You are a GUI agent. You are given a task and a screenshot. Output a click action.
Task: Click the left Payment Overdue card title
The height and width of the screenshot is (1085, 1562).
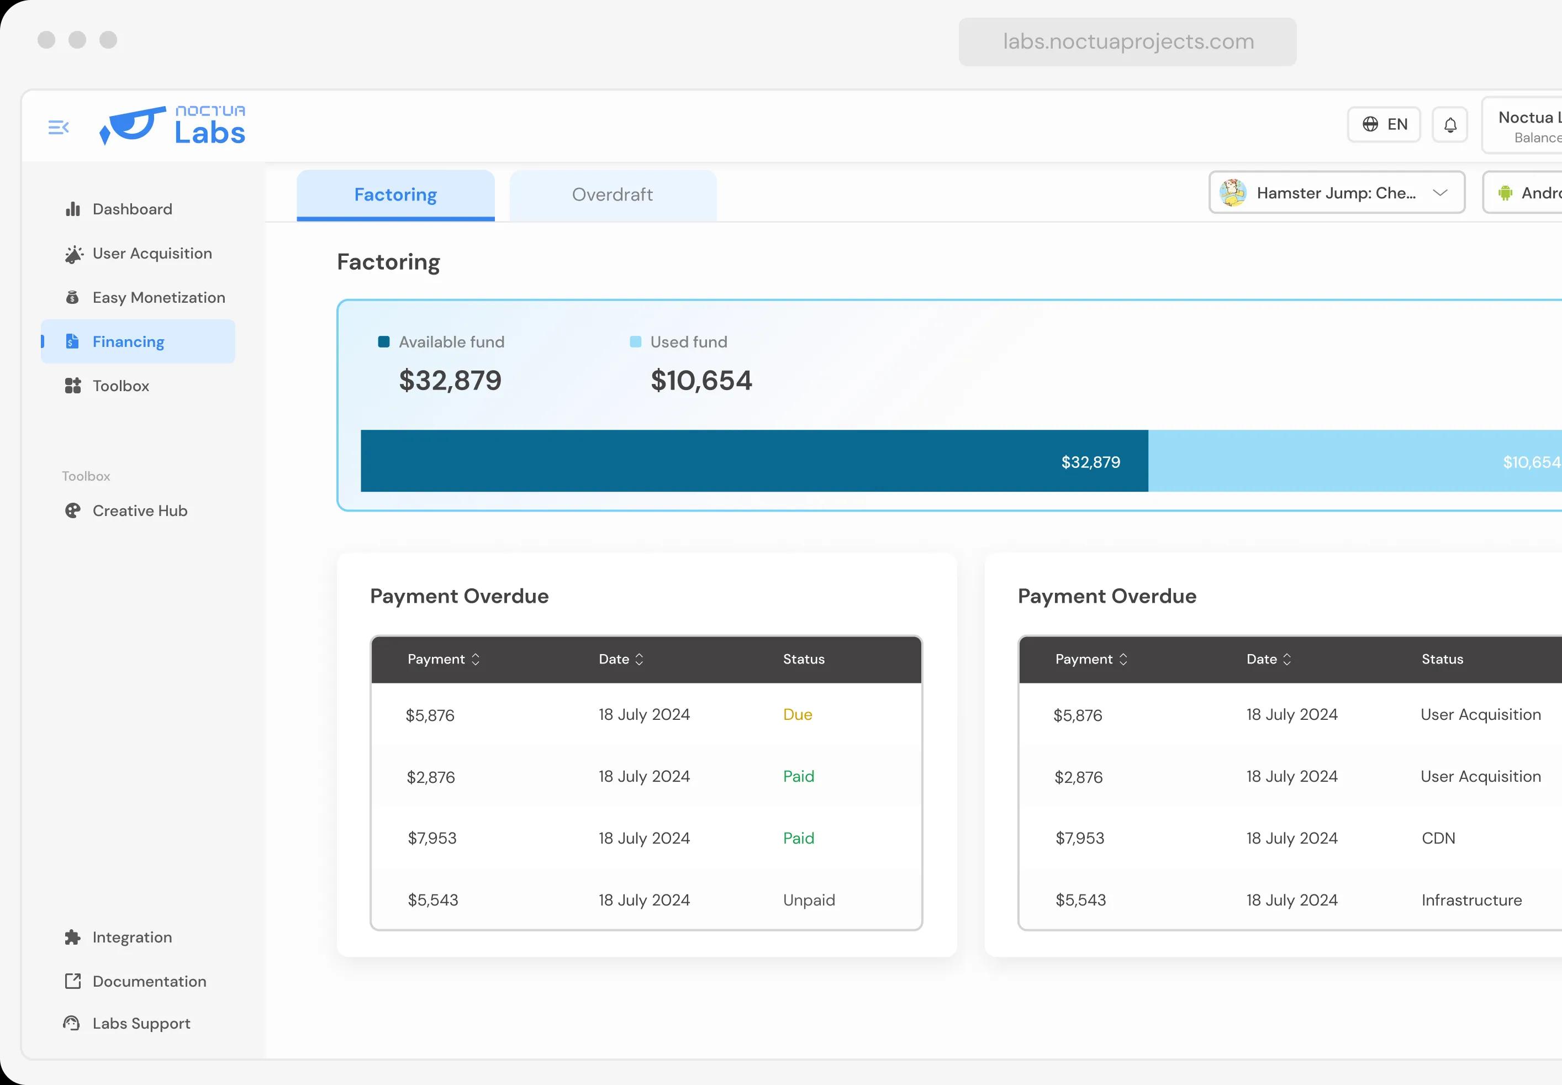click(460, 596)
